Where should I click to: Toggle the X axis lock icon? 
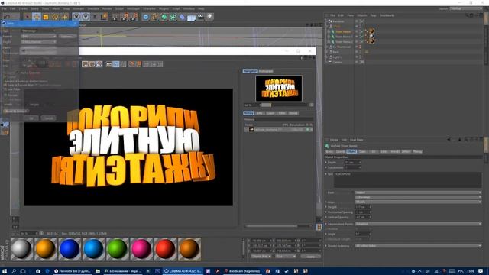[x=76, y=17]
